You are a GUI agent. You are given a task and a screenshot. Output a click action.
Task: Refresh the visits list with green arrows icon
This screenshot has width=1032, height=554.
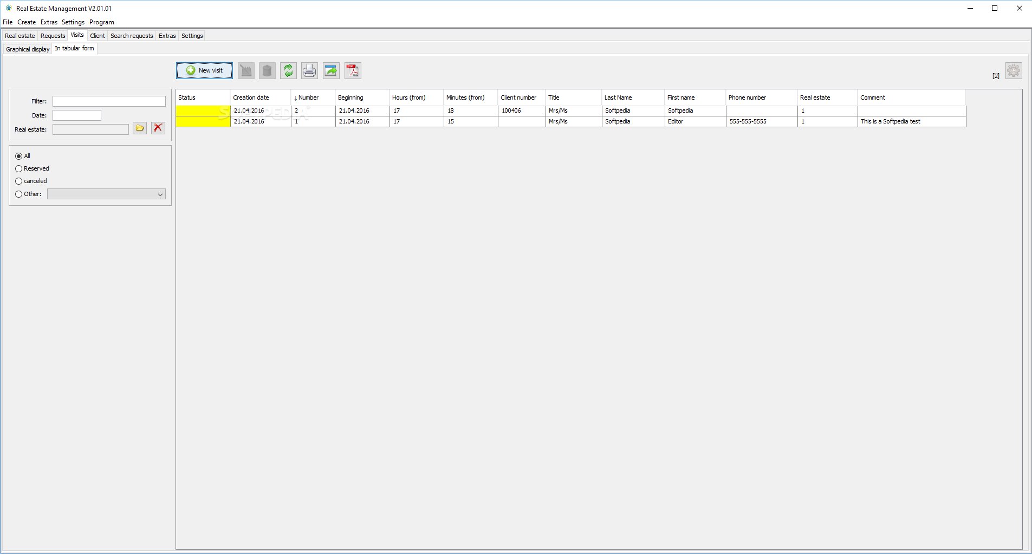(x=288, y=70)
